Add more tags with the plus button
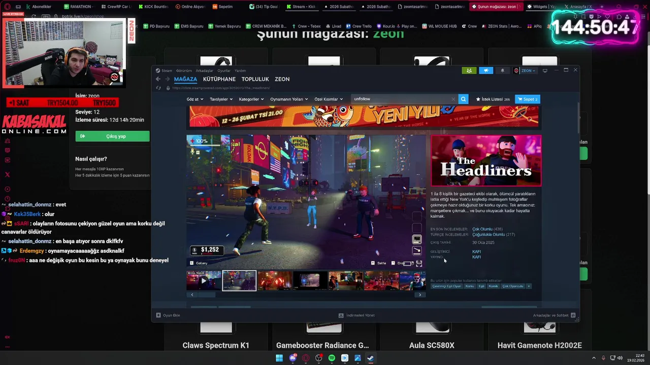 point(529,286)
